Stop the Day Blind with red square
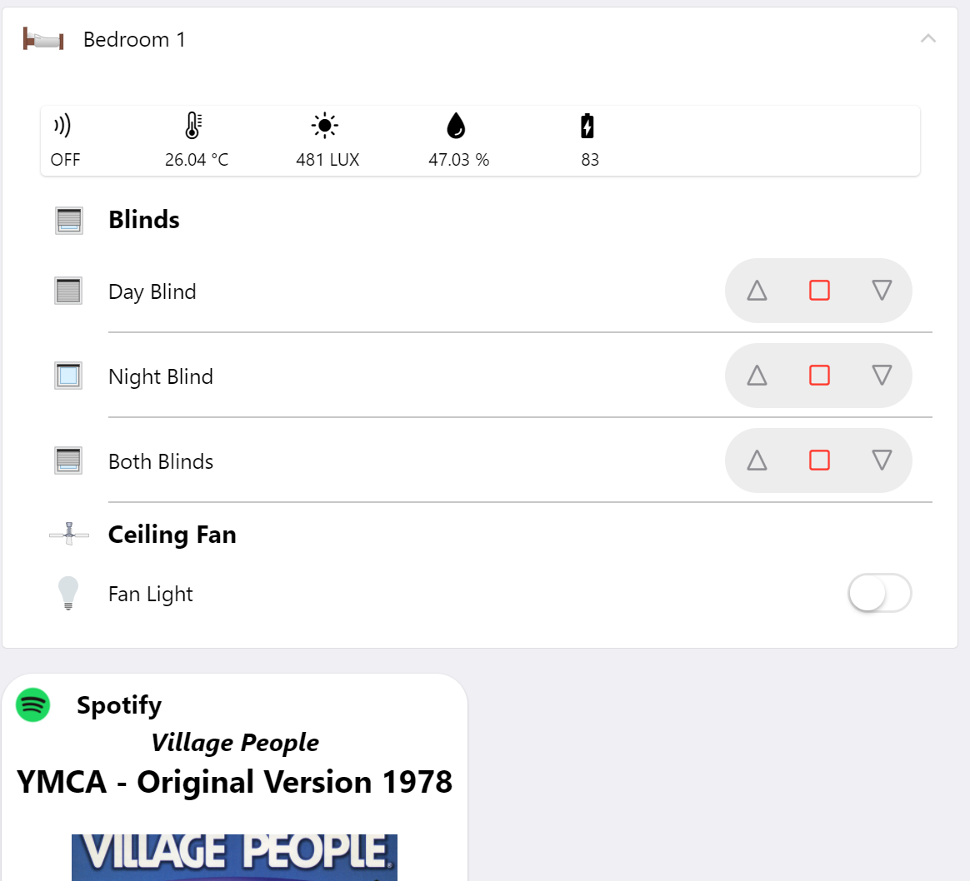 [819, 291]
